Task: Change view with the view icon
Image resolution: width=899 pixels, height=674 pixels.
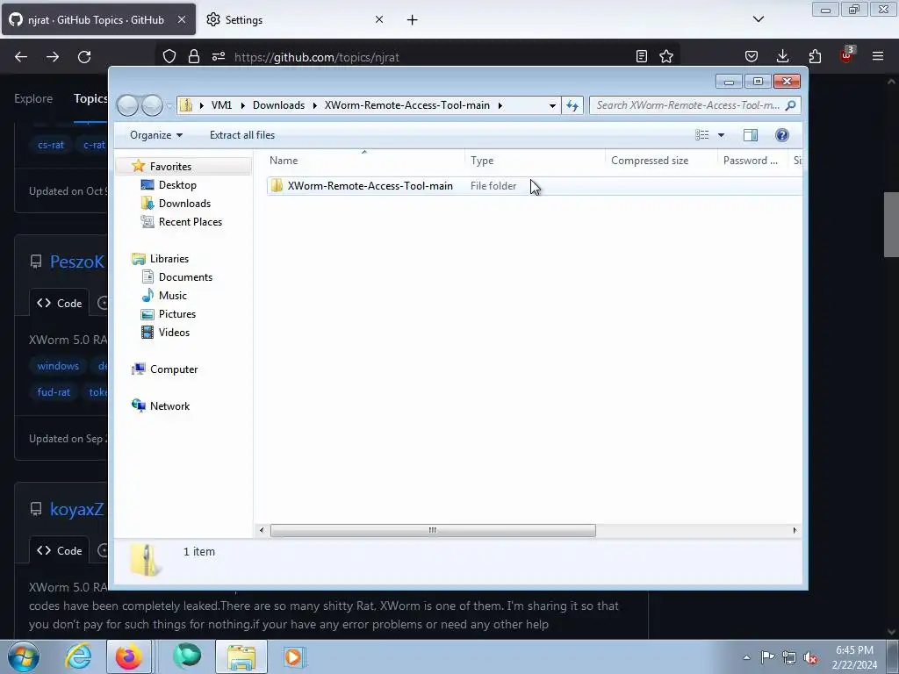Action: tap(701, 135)
